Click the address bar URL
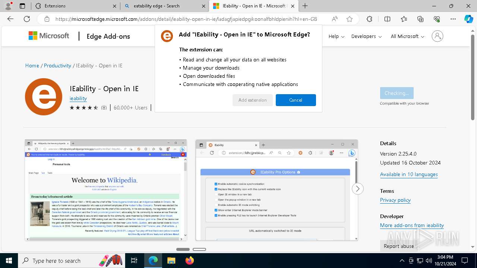 tap(186, 19)
